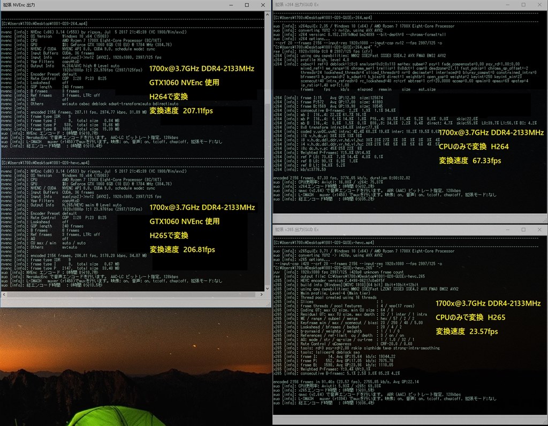Click the 'encoded 2156 frames in 91.46s' line

pos(346,382)
